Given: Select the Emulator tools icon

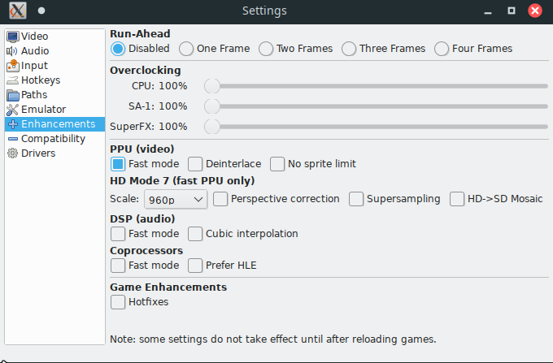Looking at the screenshot, I should point(12,110).
